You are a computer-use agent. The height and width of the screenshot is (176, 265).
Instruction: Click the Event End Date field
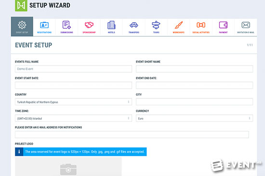tap(194, 85)
